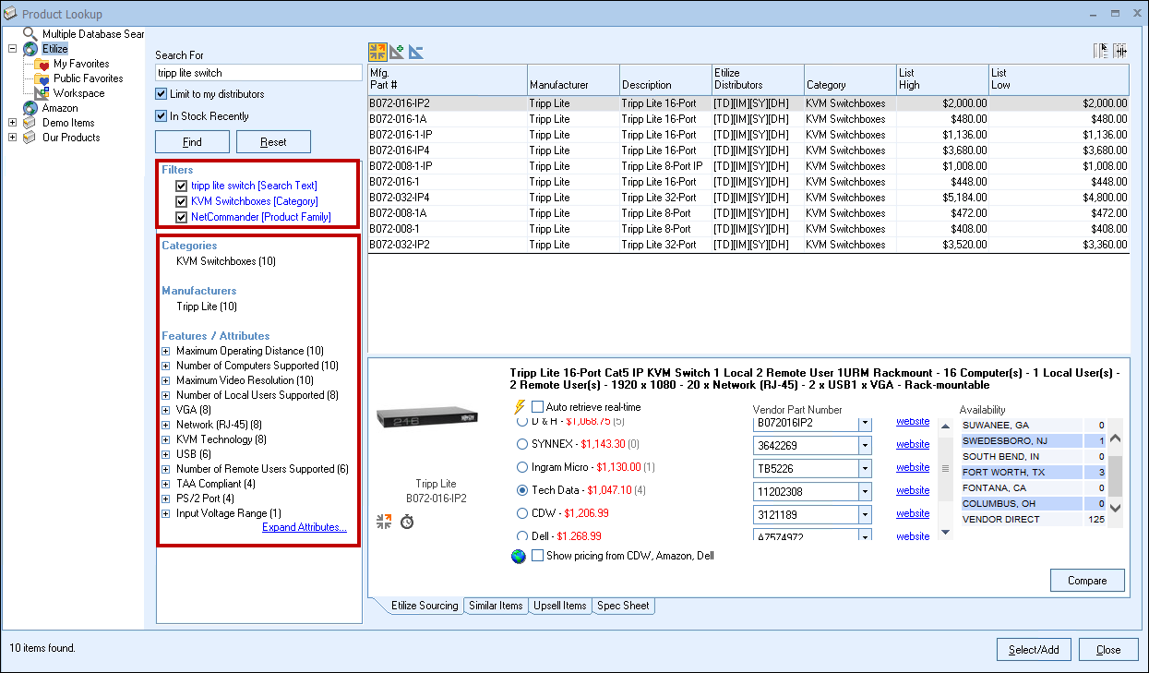Image resolution: width=1149 pixels, height=673 pixels.
Task: Open the Similar Items tab
Action: 496,606
